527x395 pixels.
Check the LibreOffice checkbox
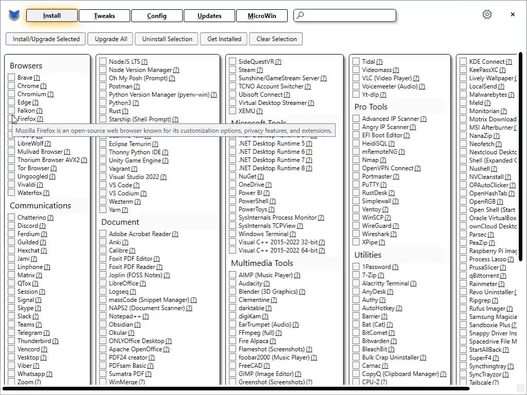tap(103, 283)
